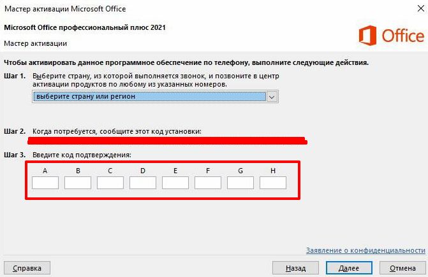Image resolution: width=428 pixels, height=277 pixels.
Task: Click confirmation code box B
Action: pos(78,183)
